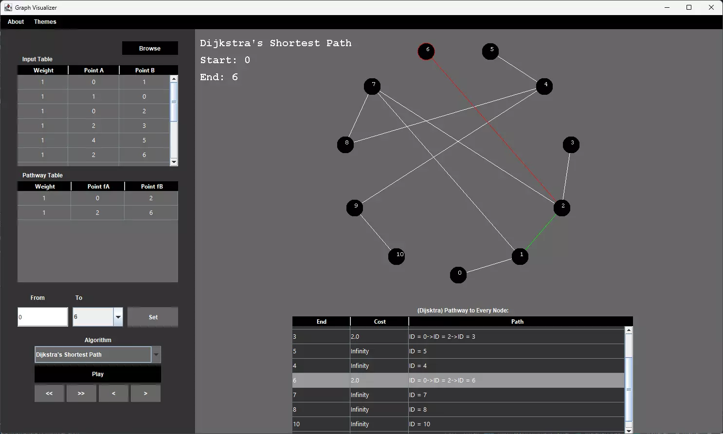Click path cell 'ID = 10'
Screen dimensions: 723x434
coord(516,424)
